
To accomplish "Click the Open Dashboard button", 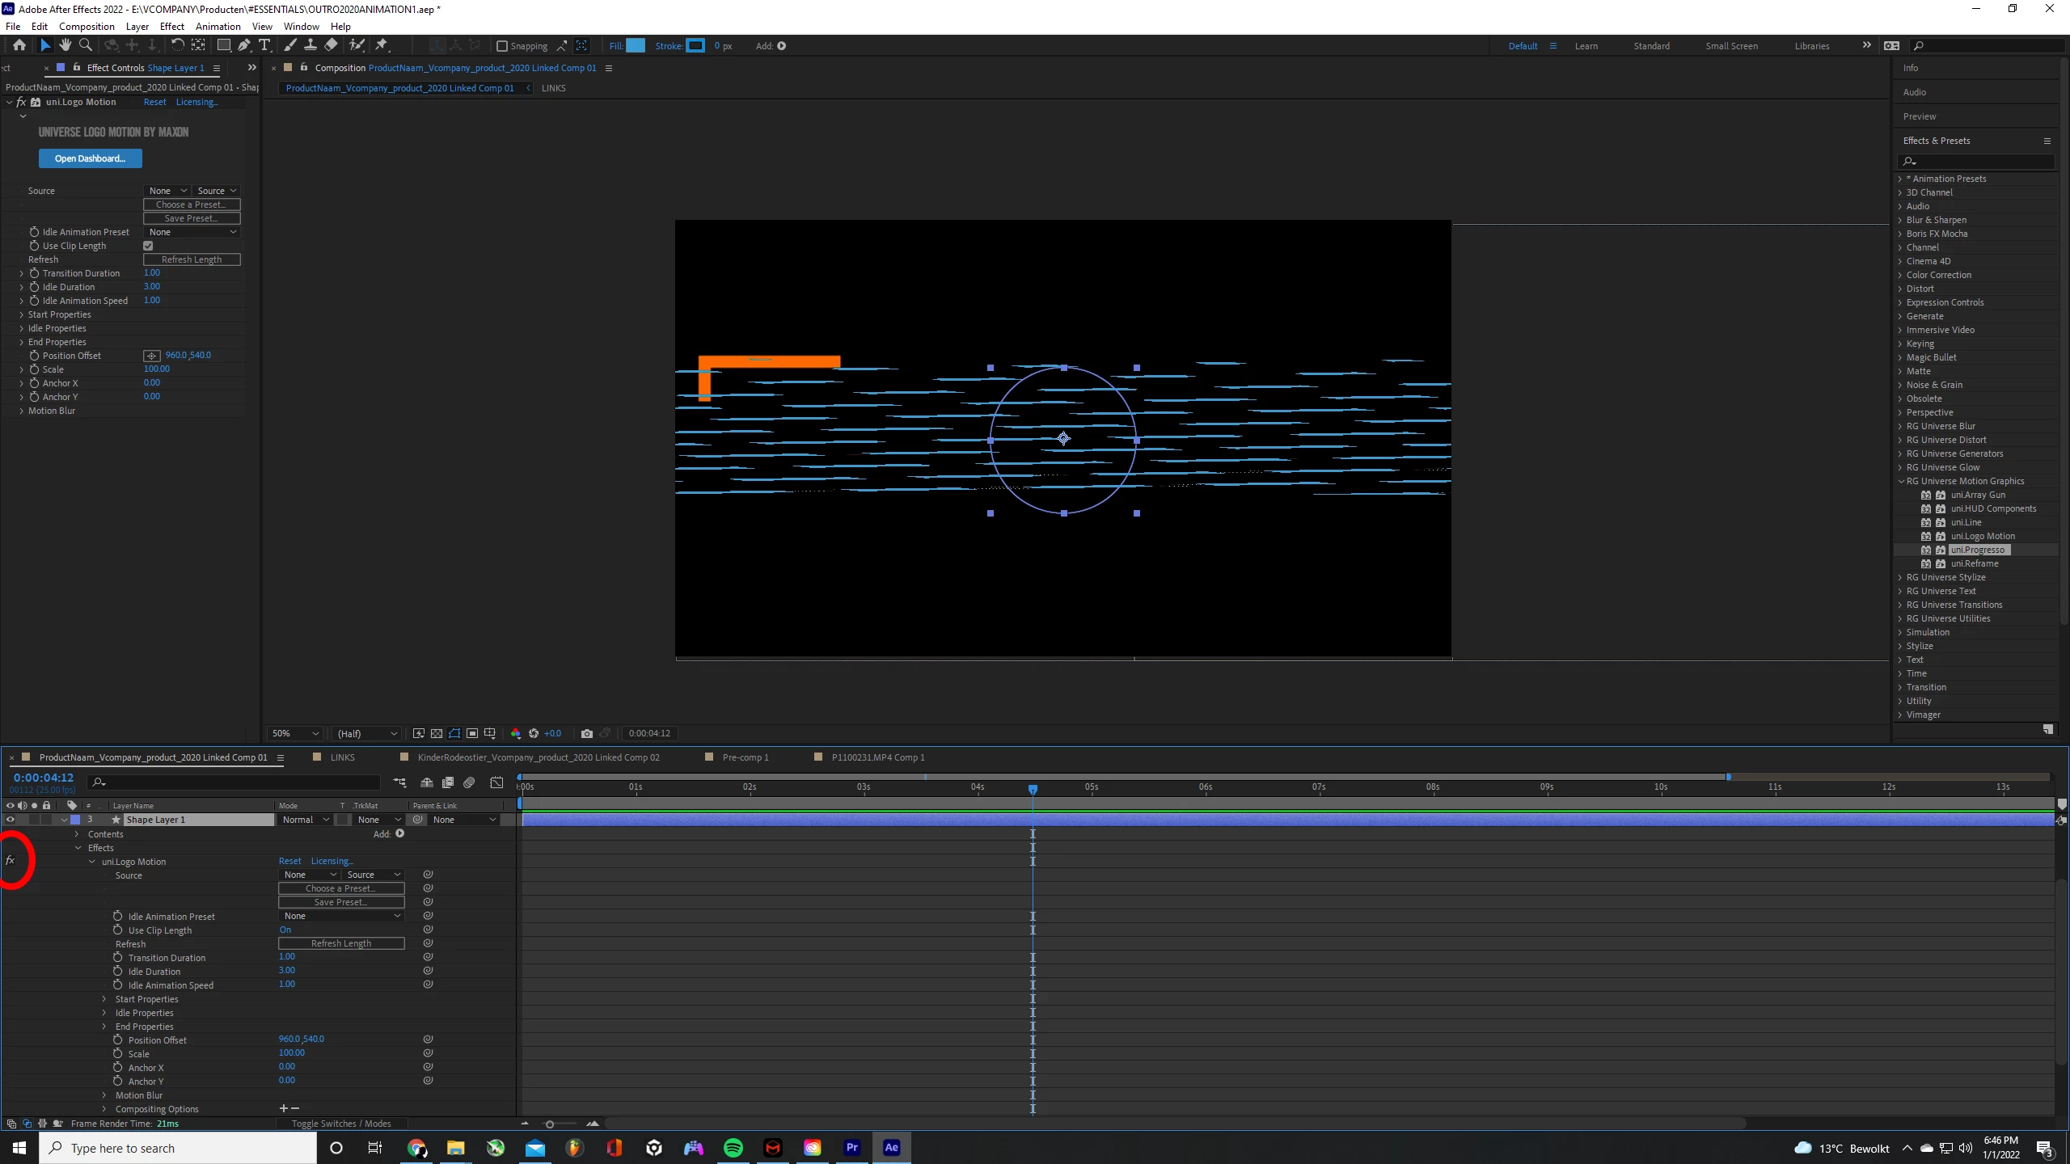I will (90, 158).
